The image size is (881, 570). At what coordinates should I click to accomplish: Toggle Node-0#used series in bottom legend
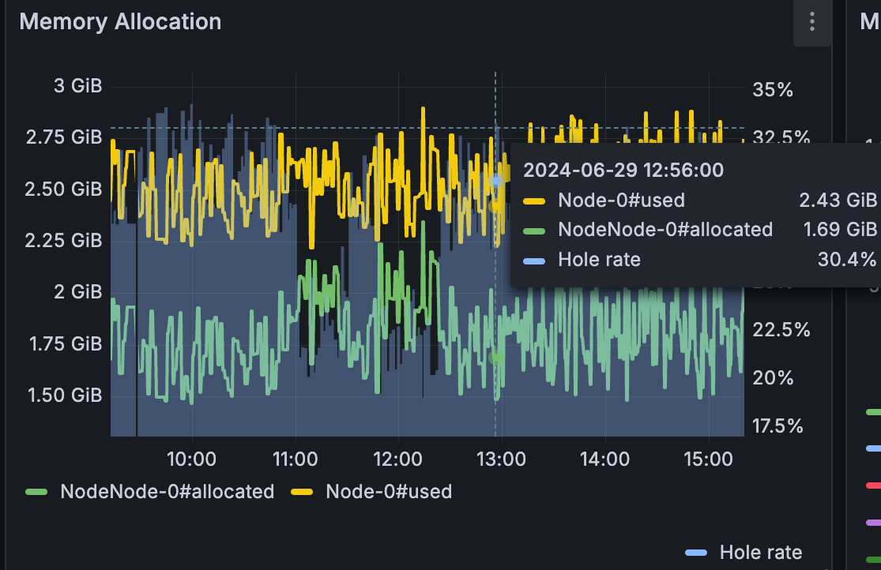(389, 492)
